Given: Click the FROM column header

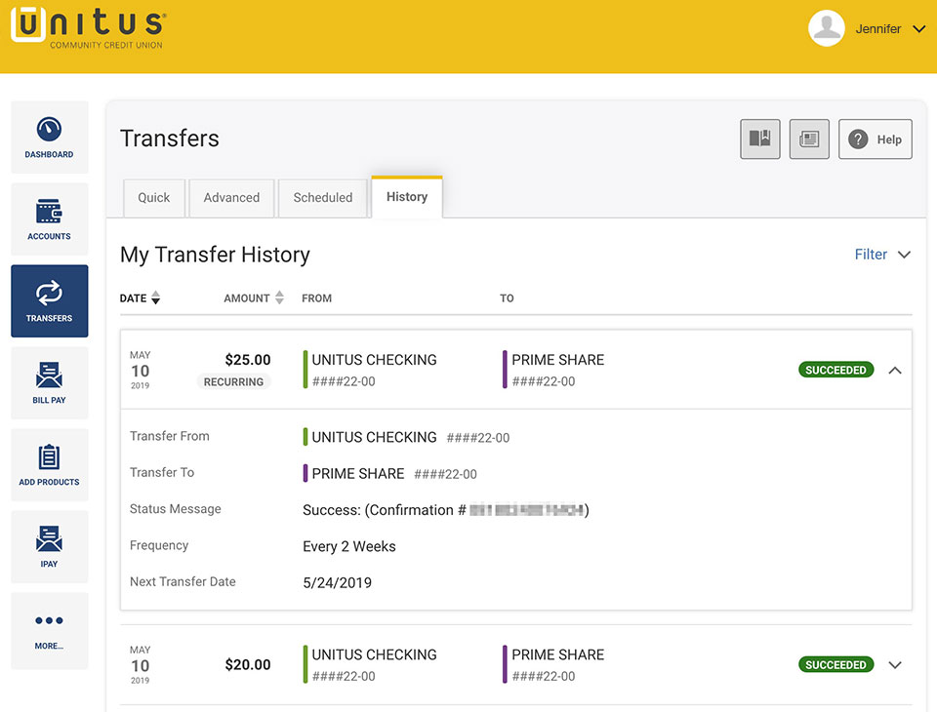Looking at the screenshot, I should tap(316, 298).
